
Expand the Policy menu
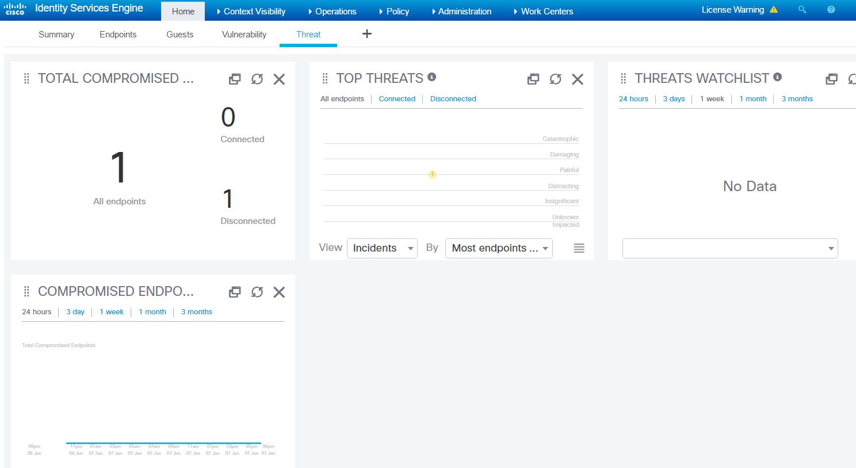394,12
